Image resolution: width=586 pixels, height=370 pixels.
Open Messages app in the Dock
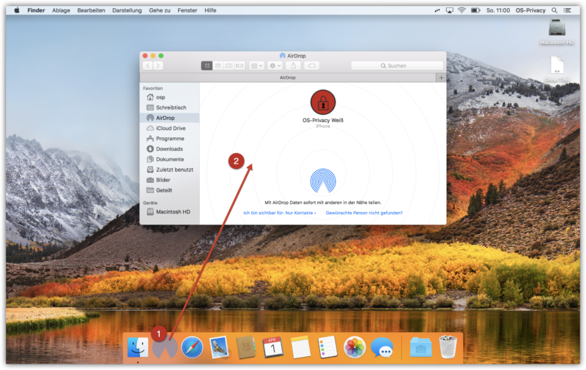pyautogui.click(x=382, y=347)
